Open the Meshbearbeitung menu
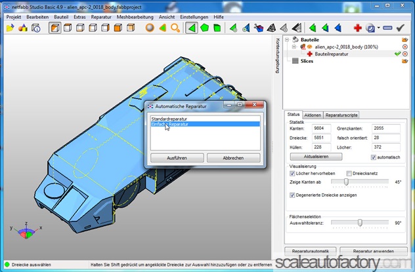The image size is (415, 272). point(135,17)
